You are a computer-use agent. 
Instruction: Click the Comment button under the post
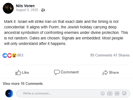click(66, 72)
